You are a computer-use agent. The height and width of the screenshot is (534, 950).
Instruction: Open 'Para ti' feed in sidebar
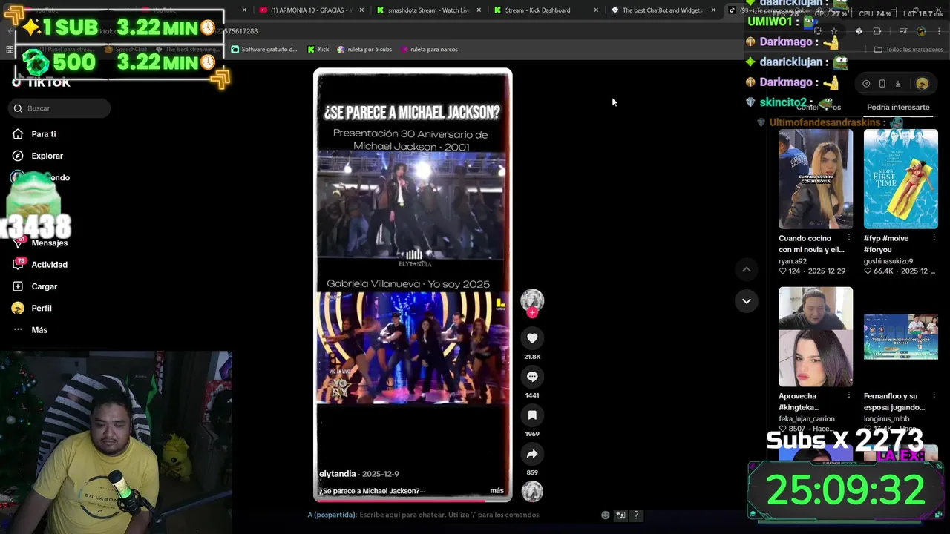[44, 134]
